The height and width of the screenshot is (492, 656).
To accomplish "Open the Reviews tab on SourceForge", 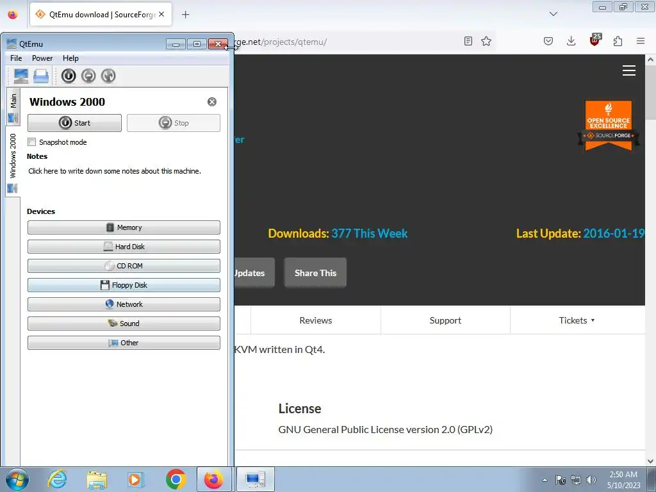I will coord(316,320).
